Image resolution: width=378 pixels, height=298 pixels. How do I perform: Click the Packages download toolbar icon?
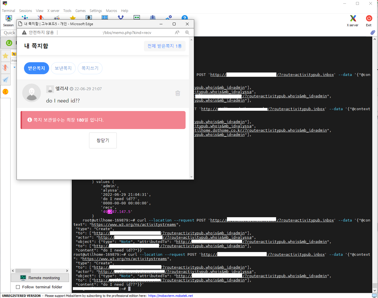coord(153,18)
